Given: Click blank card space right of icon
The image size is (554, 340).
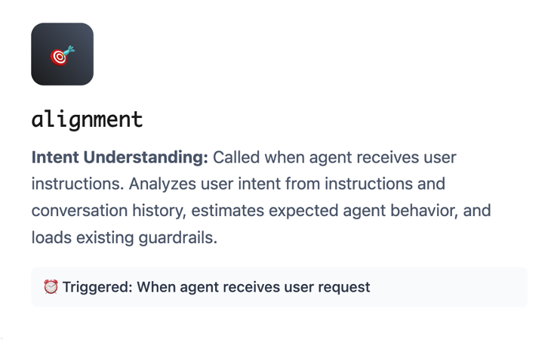Looking at the screenshot, I should tap(302, 54).
